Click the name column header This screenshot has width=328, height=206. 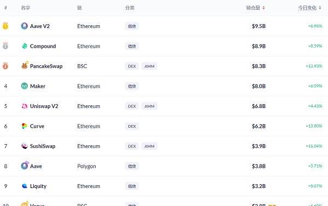point(26,8)
